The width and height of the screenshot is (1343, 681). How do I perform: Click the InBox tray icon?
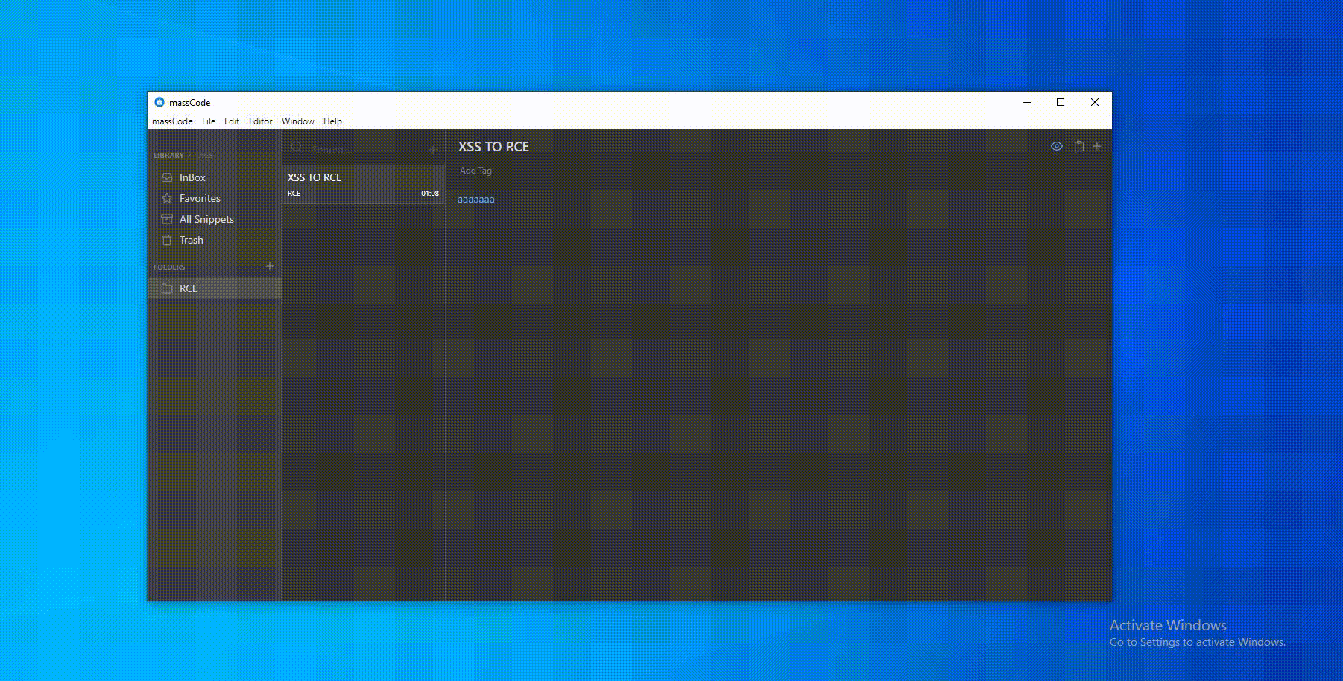click(x=167, y=177)
